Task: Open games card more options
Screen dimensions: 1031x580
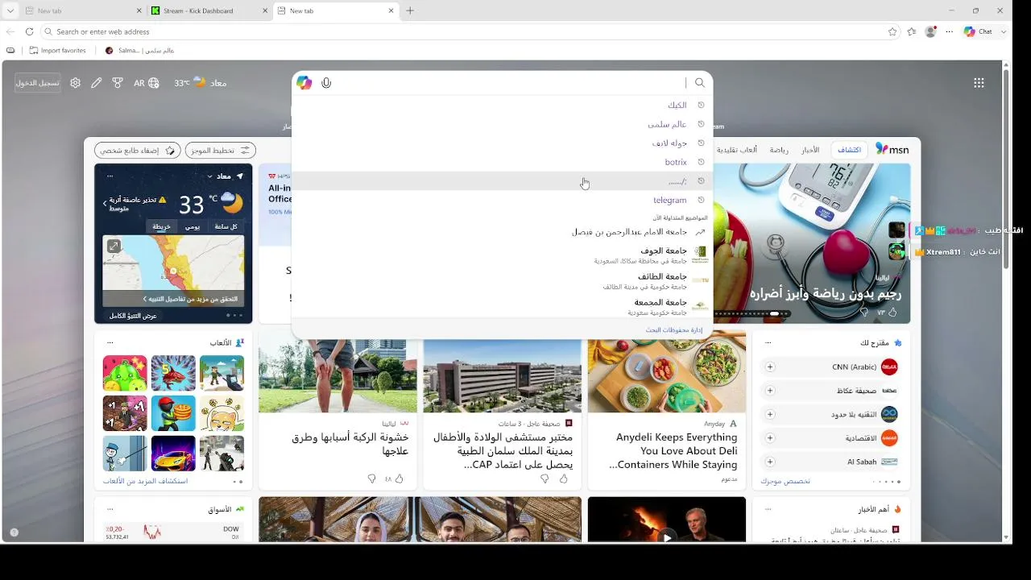Action: pyautogui.click(x=110, y=342)
